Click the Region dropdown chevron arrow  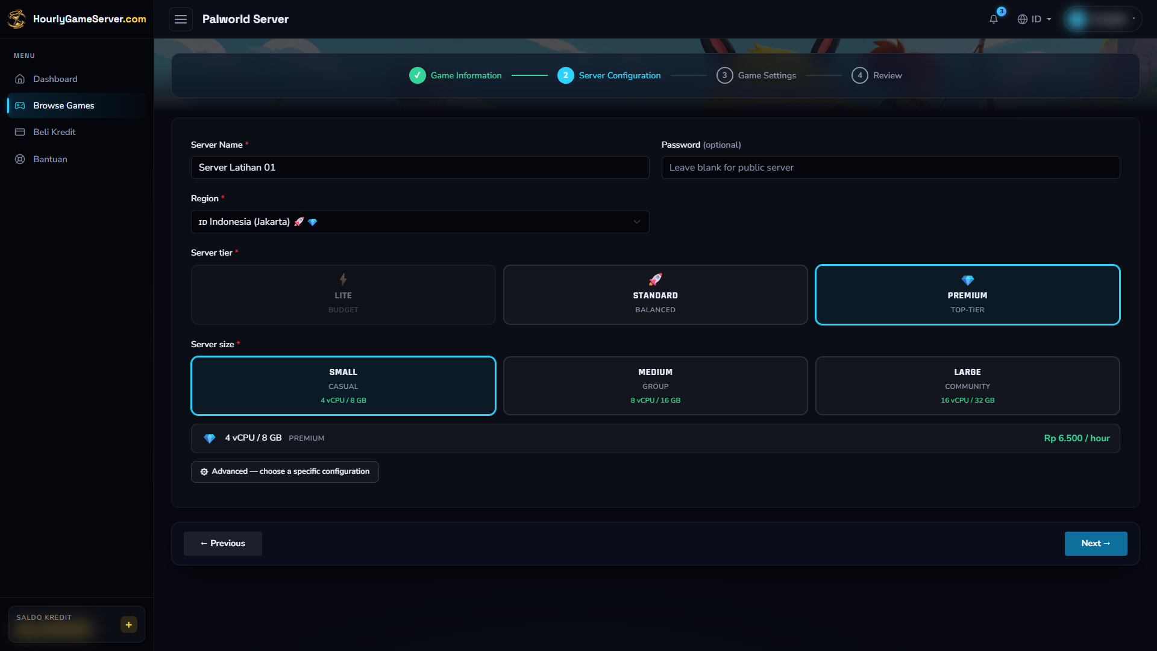(637, 222)
